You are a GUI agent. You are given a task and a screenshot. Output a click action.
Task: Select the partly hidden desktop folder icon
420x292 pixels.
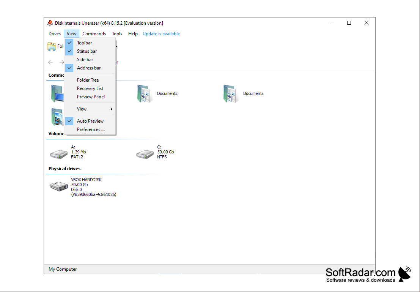57,93
